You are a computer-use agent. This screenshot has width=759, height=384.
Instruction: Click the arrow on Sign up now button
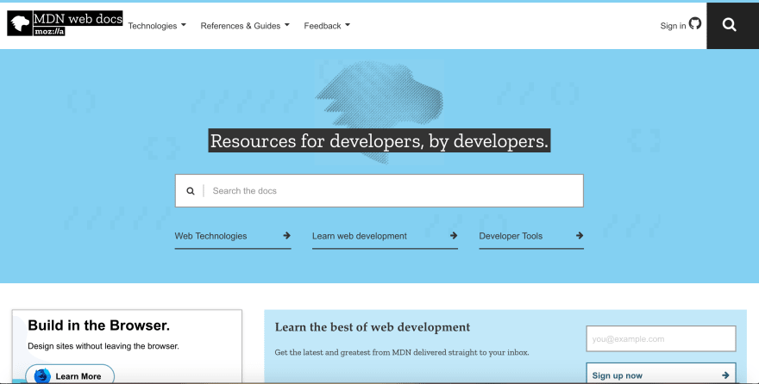point(725,375)
